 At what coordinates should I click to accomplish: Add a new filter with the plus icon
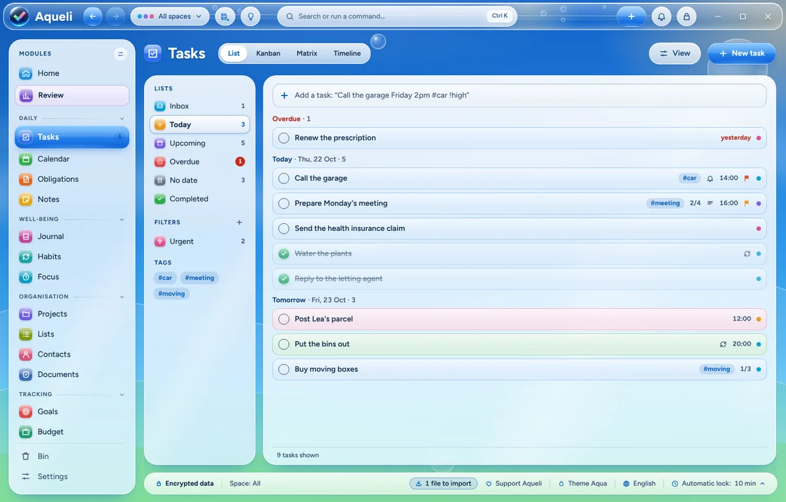pos(239,223)
